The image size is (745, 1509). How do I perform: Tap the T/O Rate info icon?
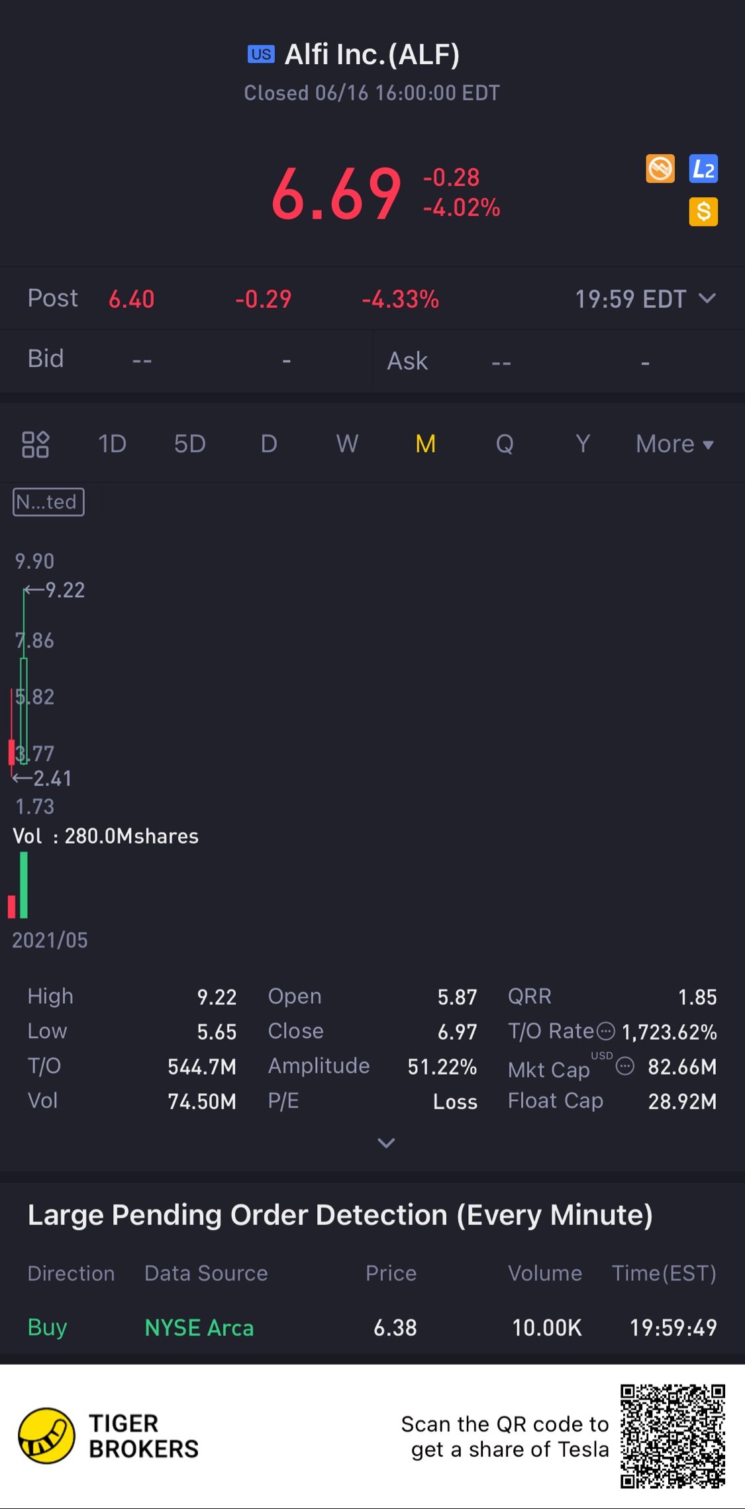[606, 1031]
